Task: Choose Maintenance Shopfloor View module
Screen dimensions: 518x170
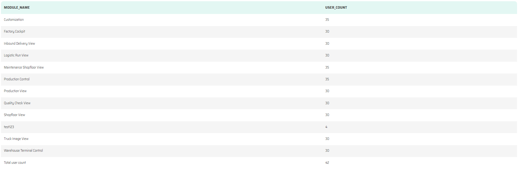Action: click(24, 67)
